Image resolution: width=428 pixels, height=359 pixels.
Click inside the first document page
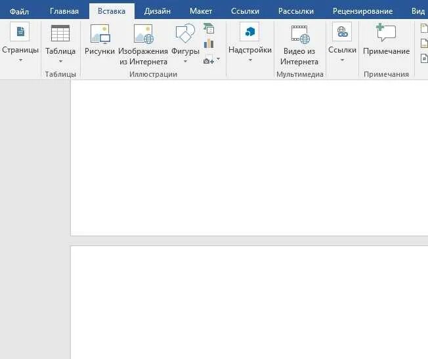click(249, 158)
